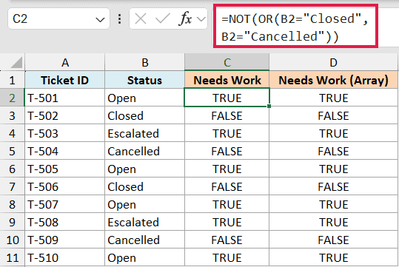Select column C header

227,63
